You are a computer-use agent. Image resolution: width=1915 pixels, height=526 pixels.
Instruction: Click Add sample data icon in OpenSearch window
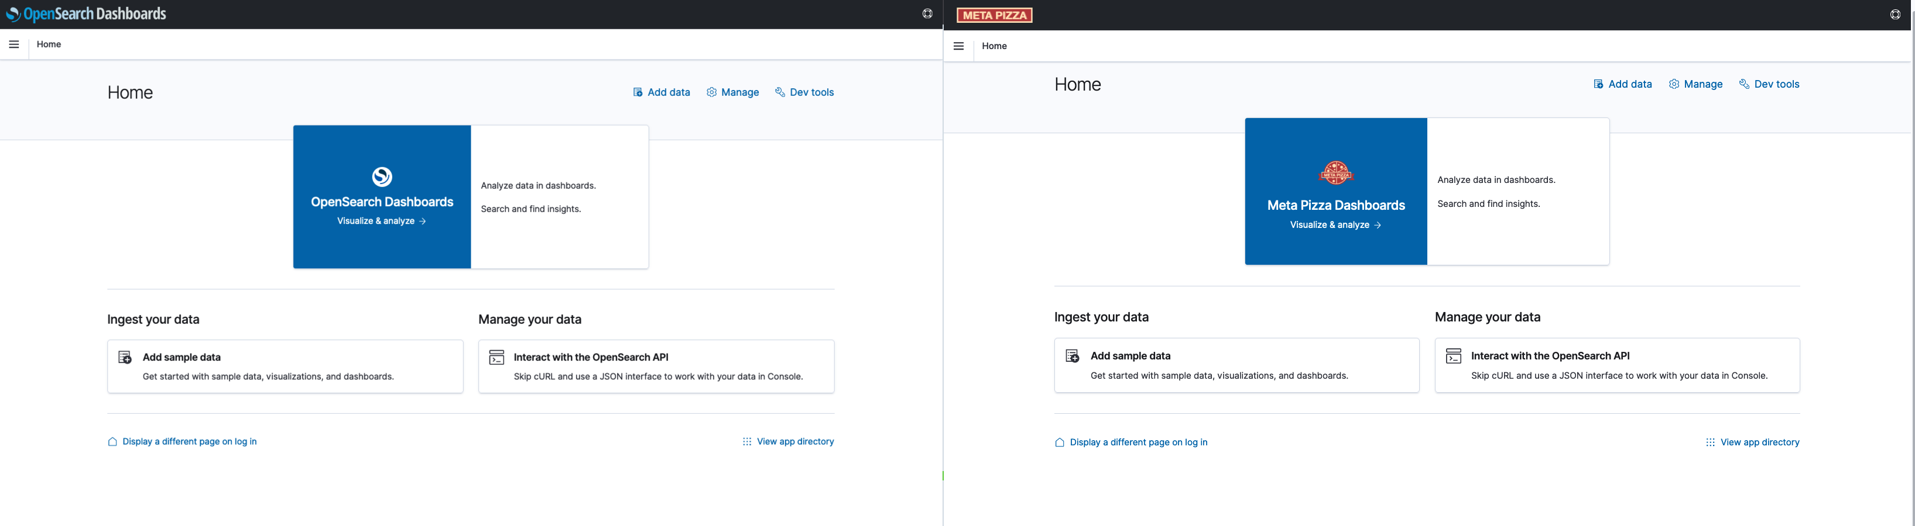pos(125,358)
